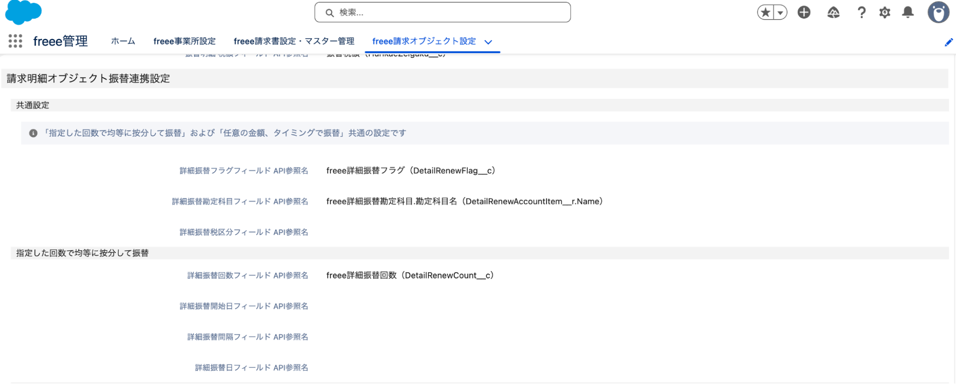The height and width of the screenshot is (384, 956).
Task: Click the Salesforce cloud logo
Action: point(23,11)
